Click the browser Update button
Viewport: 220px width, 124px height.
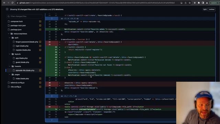[x=214, y=3]
